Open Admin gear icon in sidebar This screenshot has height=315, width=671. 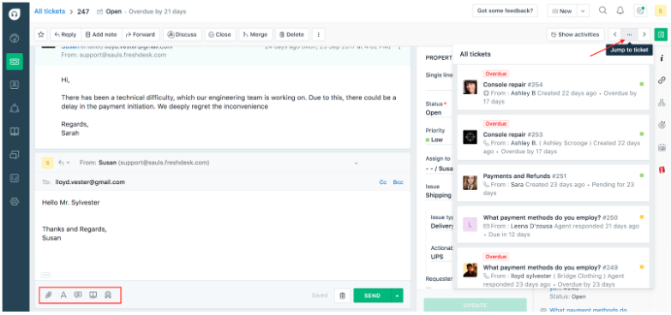(15, 201)
